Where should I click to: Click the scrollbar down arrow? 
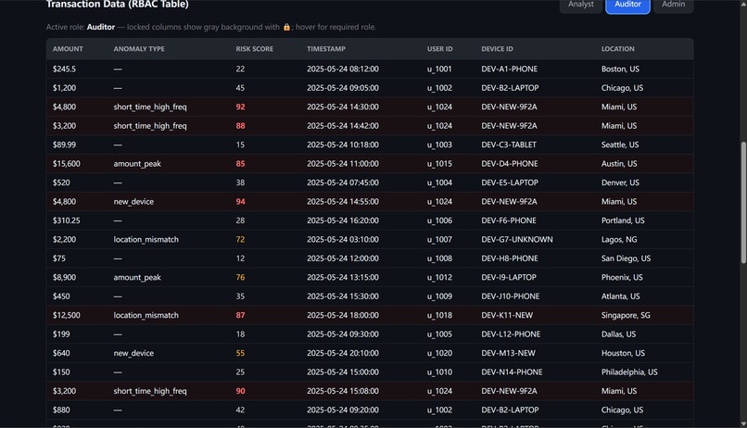click(x=743, y=423)
